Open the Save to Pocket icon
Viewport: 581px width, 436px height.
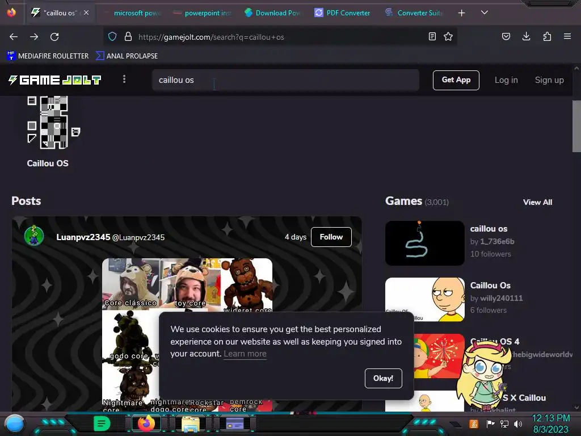point(506,37)
